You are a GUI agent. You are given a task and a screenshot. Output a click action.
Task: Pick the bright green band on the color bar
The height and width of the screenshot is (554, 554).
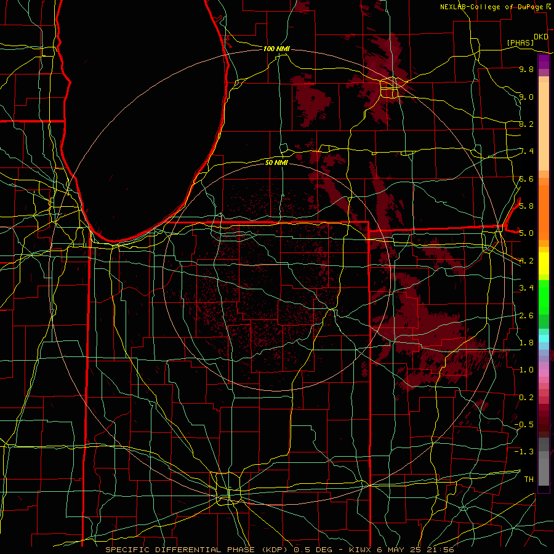544,297
